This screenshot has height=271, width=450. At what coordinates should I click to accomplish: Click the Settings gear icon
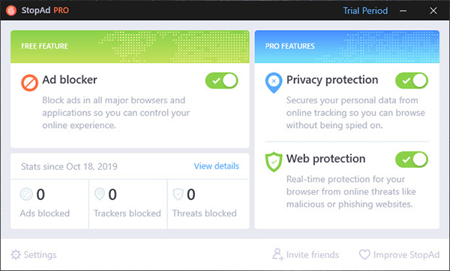[x=16, y=255]
